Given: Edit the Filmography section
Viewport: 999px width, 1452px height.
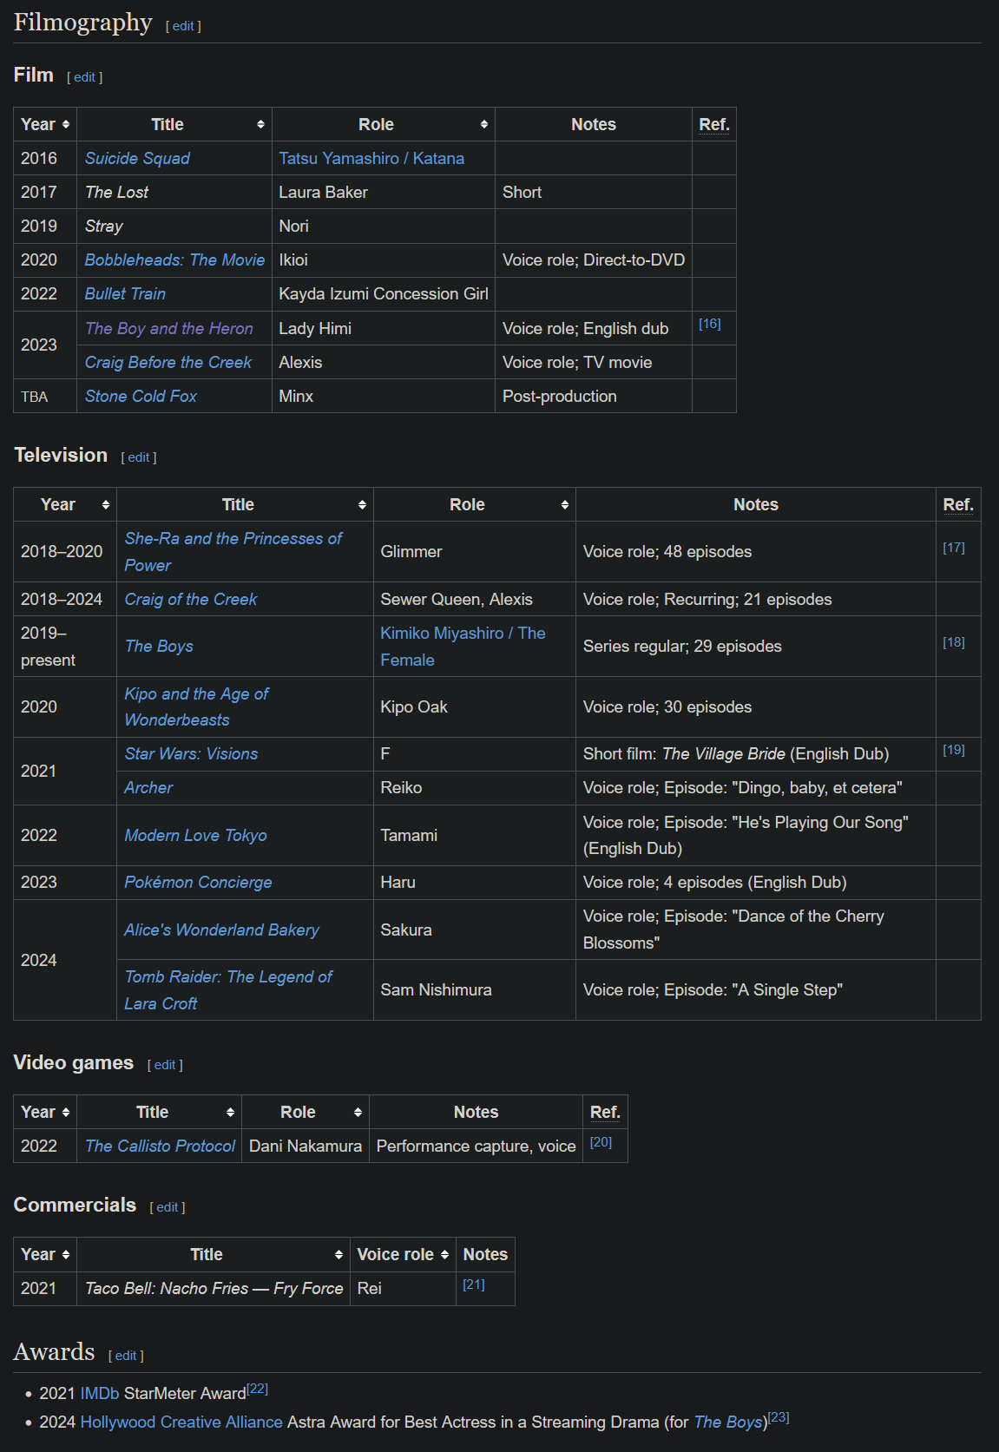Looking at the screenshot, I should 183,26.
